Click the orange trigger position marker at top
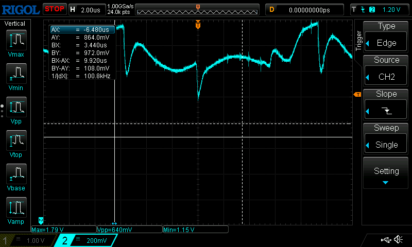 [198, 25]
